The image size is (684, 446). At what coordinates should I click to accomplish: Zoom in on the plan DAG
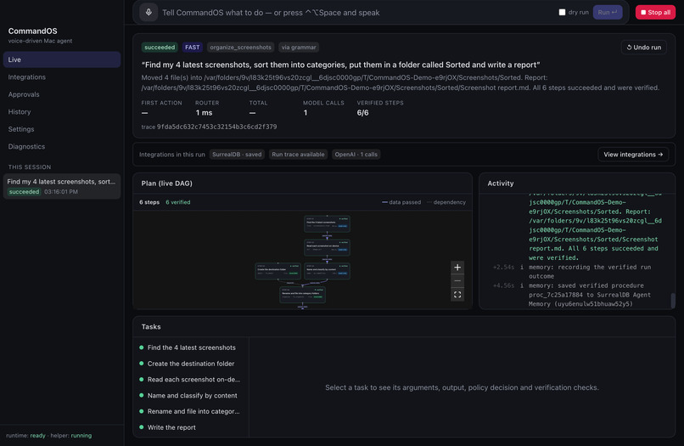click(x=457, y=268)
